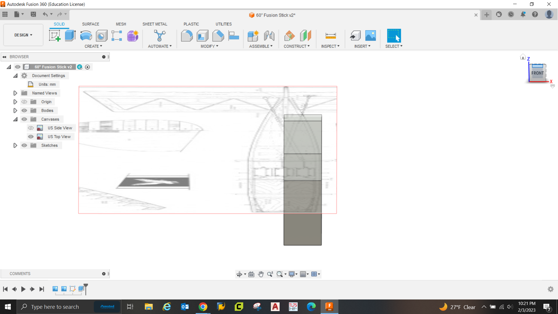Open the MODIFY dropdown menu
This screenshot has height=314, width=558.
(x=209, y=46)
